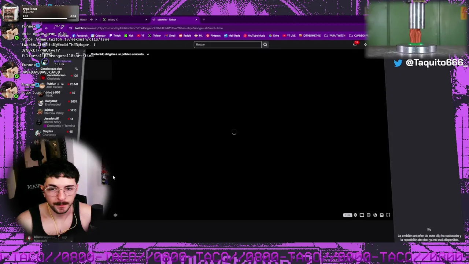Image resolution: width=469 pixels, height=264 pixels.
Task: Open the ML bookmark
Action: point(199,36)
